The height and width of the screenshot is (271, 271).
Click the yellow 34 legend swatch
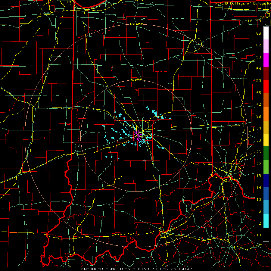click(x=266, y=140)
